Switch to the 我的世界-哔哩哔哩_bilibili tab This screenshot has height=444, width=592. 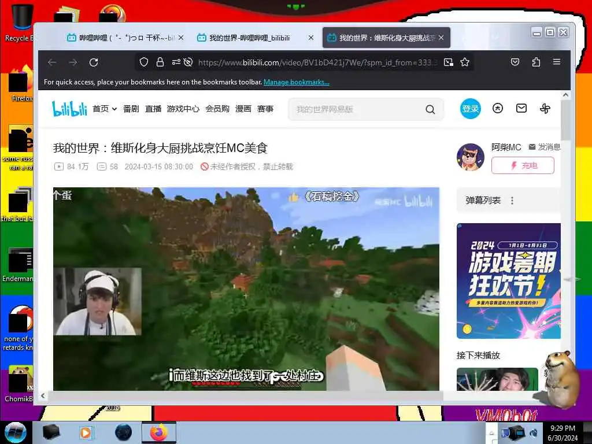point(250,38)
